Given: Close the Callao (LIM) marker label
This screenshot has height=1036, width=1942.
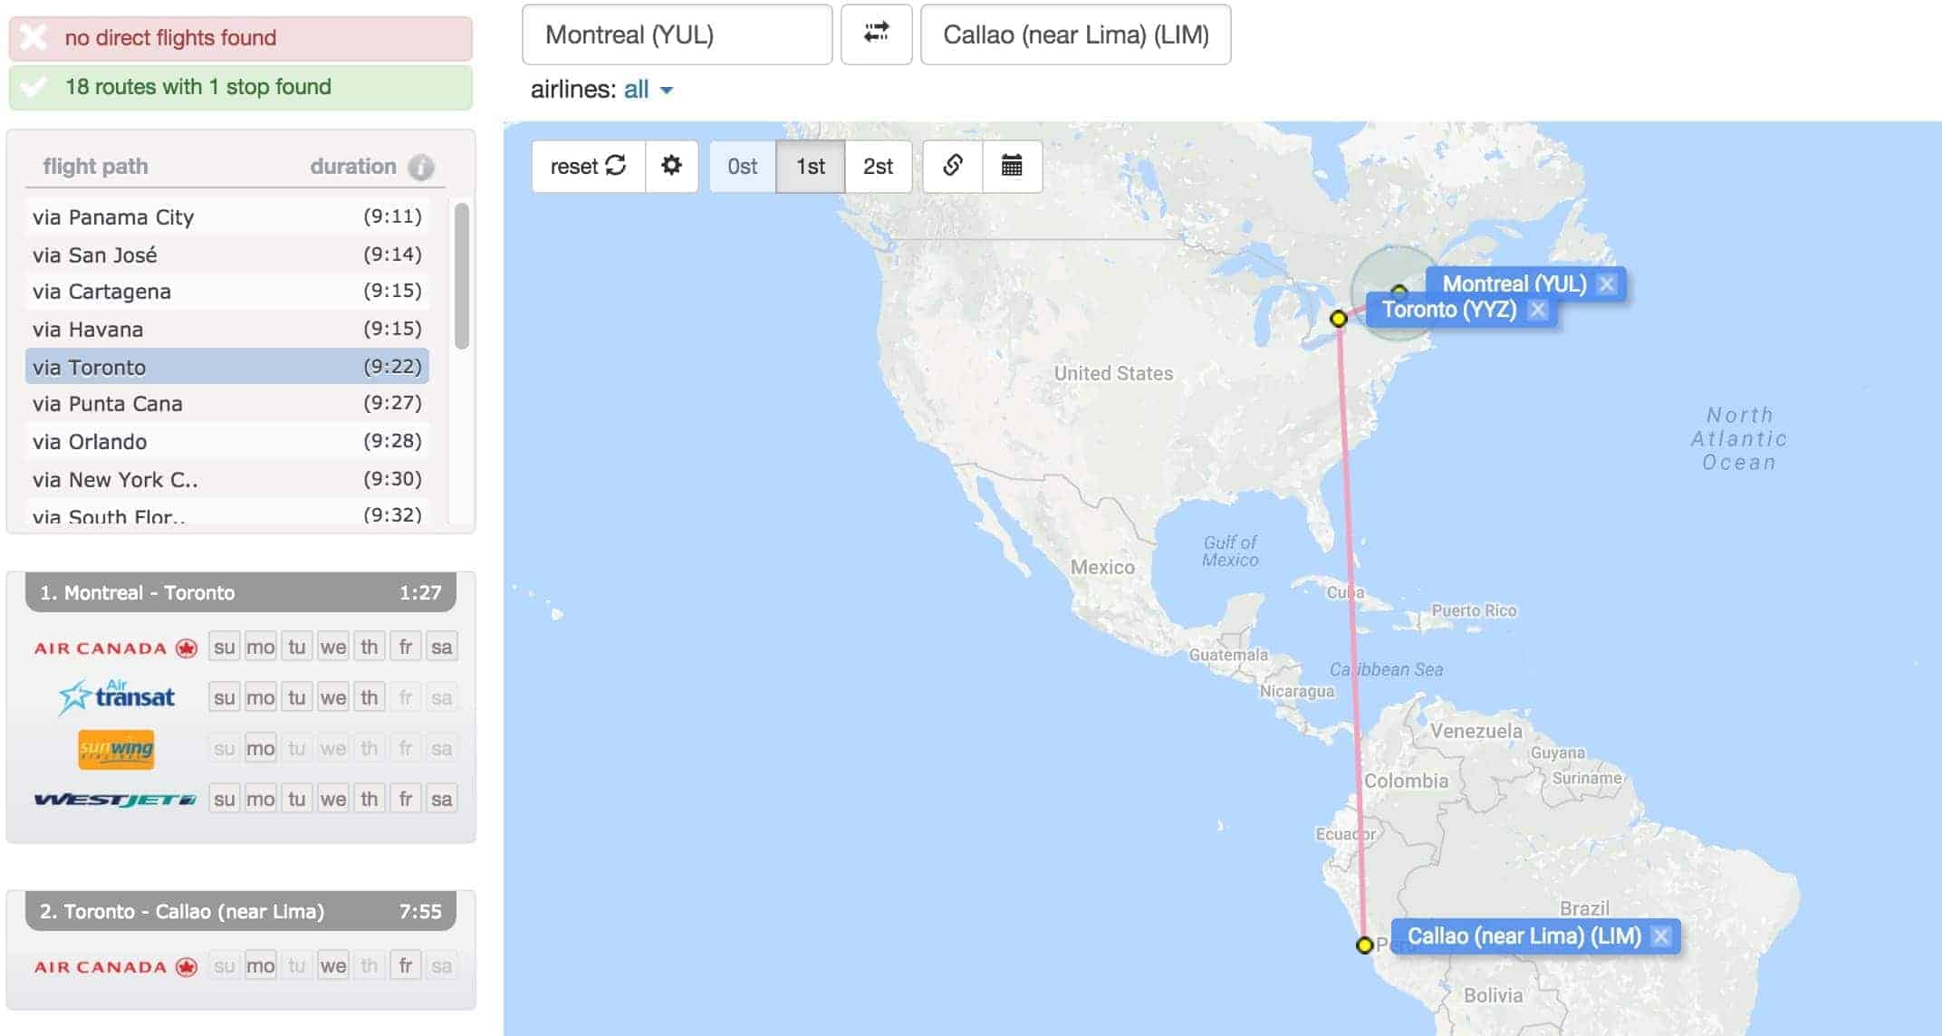Looking at the screenshot, I should 1660,936.
